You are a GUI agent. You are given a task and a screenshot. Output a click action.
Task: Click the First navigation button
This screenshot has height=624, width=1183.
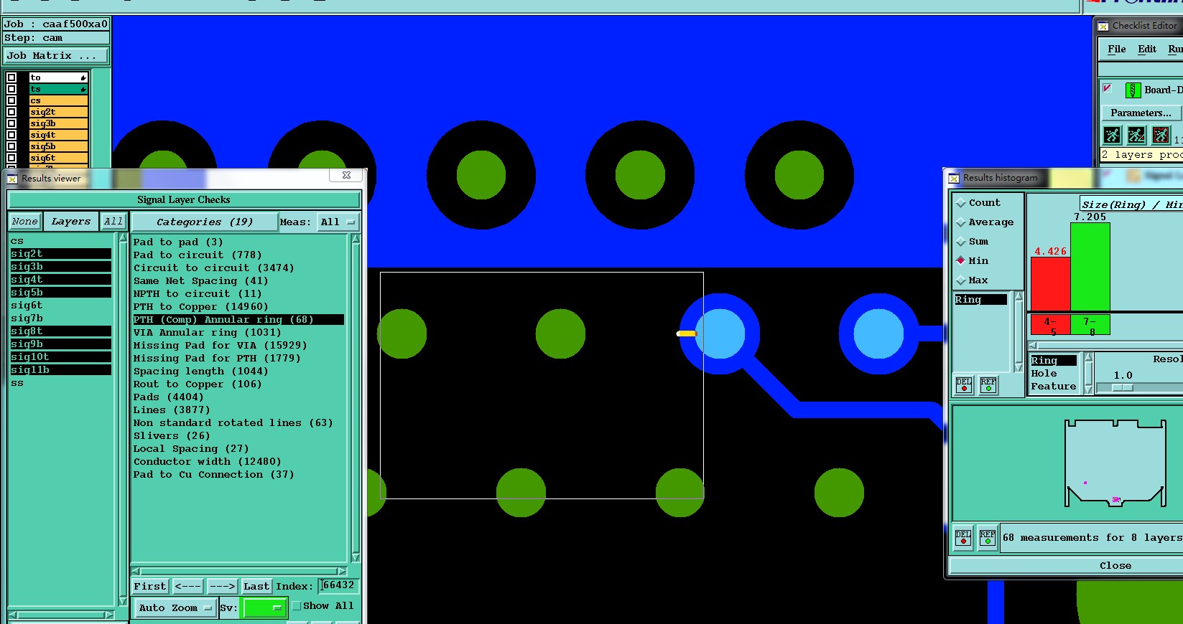point(149,586)
